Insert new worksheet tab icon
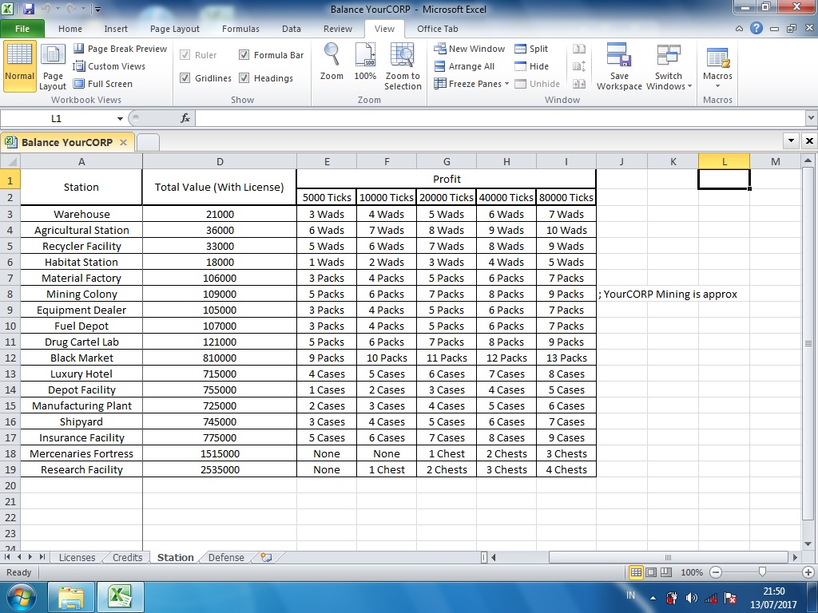 pyautogui.click(x=266, y=557)
